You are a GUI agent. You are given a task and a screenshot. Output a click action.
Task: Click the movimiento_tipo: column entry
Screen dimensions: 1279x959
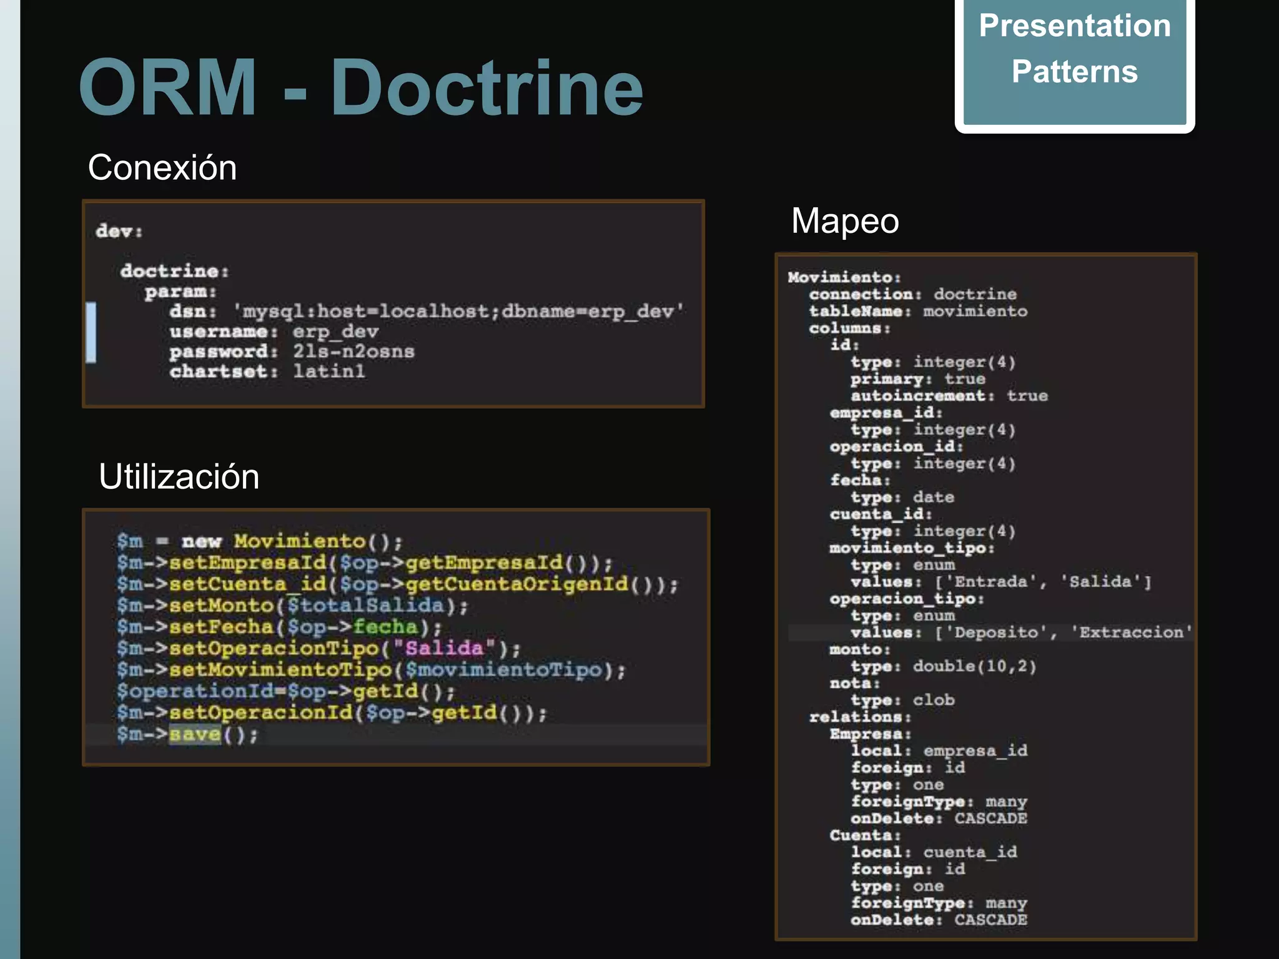(912, 548)
